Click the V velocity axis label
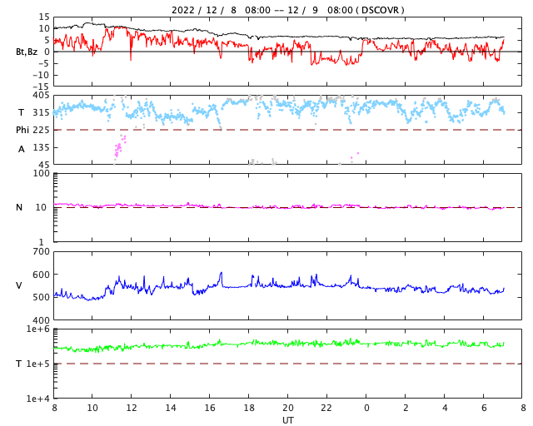This screenshot has width=533, height=426. [x=19, y=285]
